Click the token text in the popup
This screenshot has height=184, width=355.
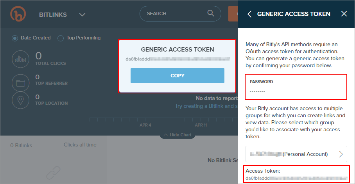(x=178, y=59)
